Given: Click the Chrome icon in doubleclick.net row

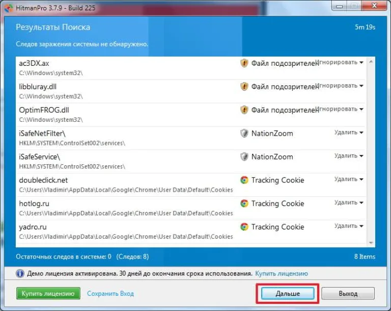Looking at the screenshot, I should pos(244,180).
